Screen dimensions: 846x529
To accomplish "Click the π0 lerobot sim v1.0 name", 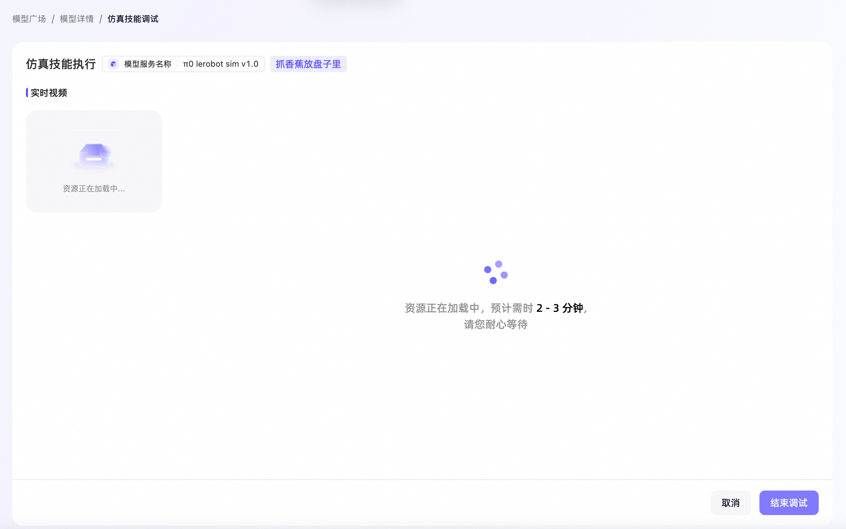I will pos(221,64).
